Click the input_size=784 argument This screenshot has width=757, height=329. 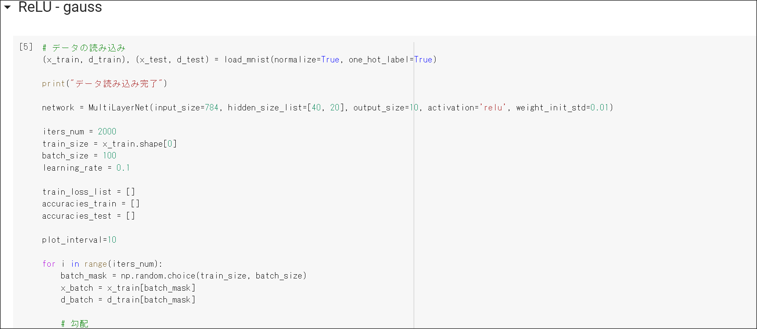(x=186, y=108)
